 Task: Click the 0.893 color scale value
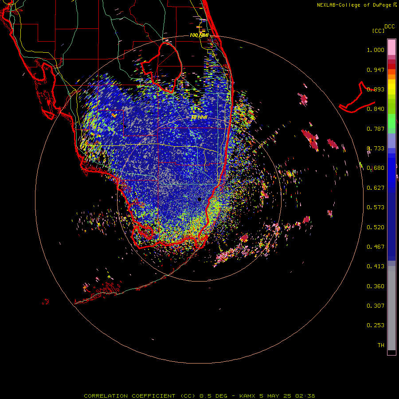pos(376,89)
